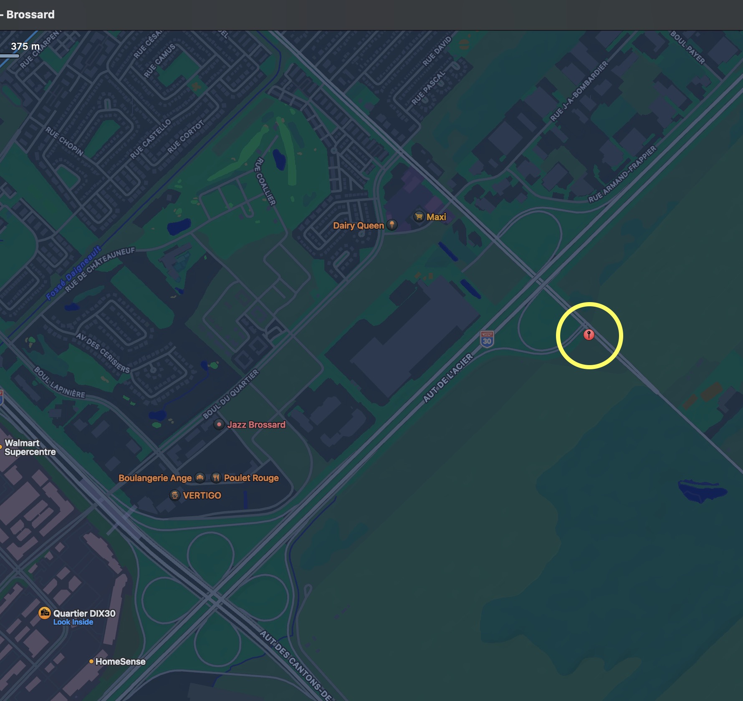Click the Quartier DIX30 shopping icon
This screenshot has width=743, height=701.
(45, 613)
